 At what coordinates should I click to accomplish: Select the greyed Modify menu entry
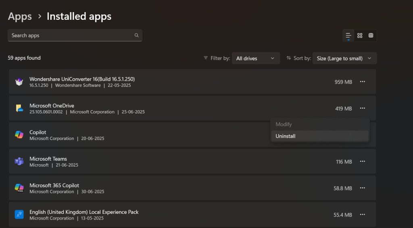click(320, 124)
